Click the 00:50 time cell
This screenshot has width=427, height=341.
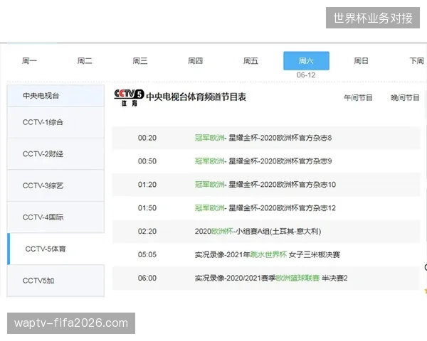[147, 161]
